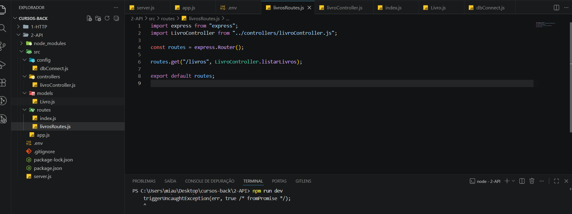
Task: Click the editor vertical scrollbar
Action: 570,77
